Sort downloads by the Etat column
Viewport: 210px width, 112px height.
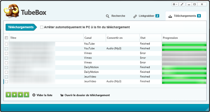150,38
